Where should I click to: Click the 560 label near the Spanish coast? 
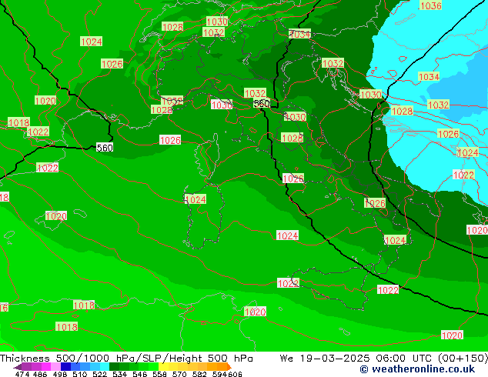tap(105, 148)
